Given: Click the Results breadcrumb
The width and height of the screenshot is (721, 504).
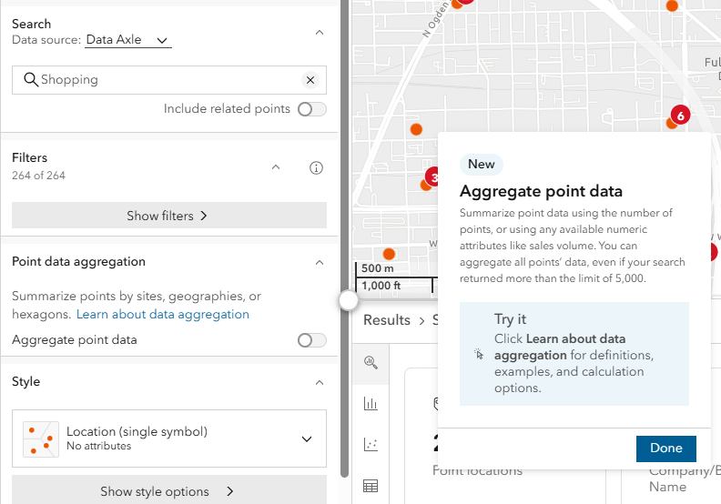Looking at the screenshot, I should [387, 320].
